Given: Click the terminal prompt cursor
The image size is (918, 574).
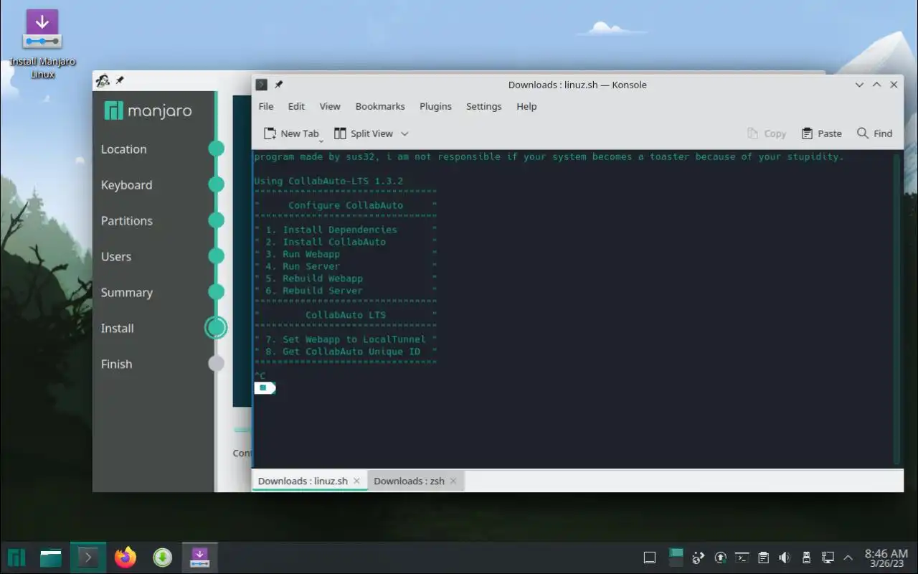Looking at the screenshot, I should (x=265, y=388).
